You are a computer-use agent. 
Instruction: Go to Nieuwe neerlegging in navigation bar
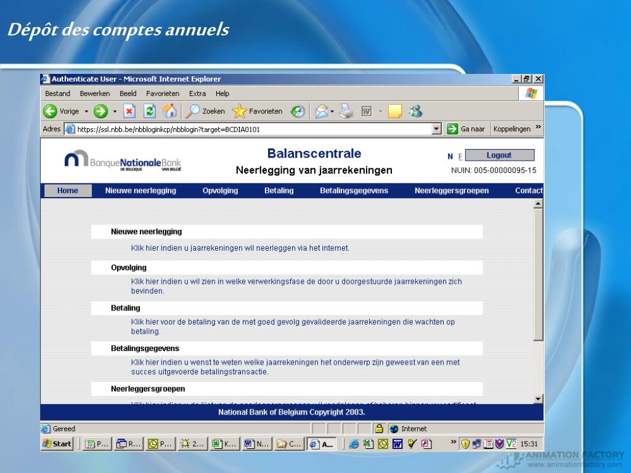tap(140, 191)
